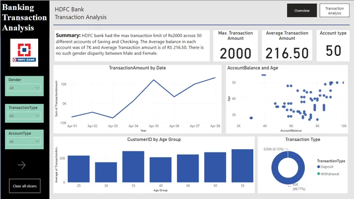This screenshot has height=199, width=354.
Task: Expand the TransactionType dropdown chevron
Action: pos(37,116)
